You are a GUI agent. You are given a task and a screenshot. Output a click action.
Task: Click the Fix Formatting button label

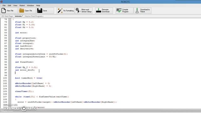(68, 11)
